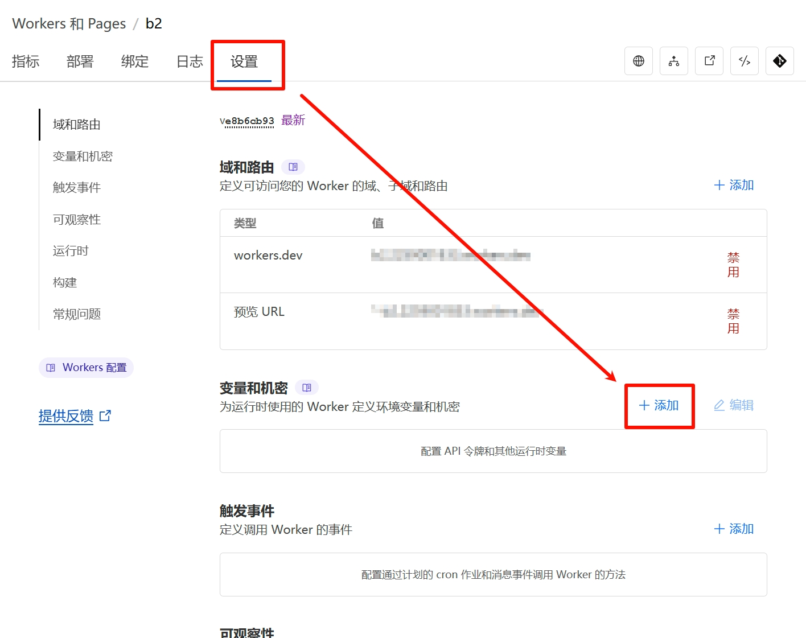Click the network hierarchy icon button
This screenshot has height=638, width=806.
click(x=674, y=61)
